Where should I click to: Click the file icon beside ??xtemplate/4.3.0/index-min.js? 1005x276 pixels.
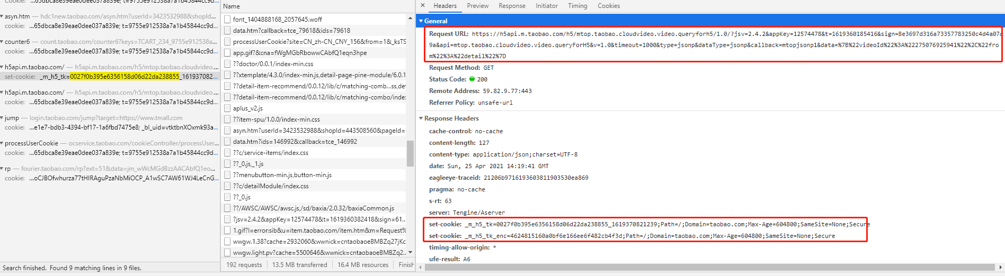pyautogui.click(x=227, y=75)
